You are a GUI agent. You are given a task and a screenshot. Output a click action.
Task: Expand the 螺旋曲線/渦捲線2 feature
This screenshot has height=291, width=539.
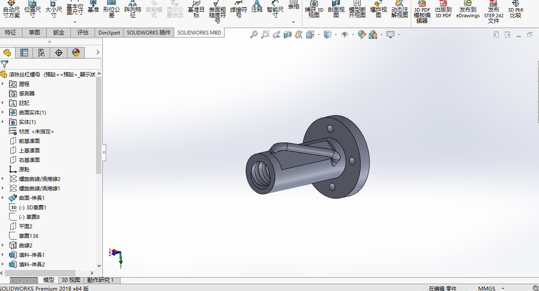pos(3,179)
